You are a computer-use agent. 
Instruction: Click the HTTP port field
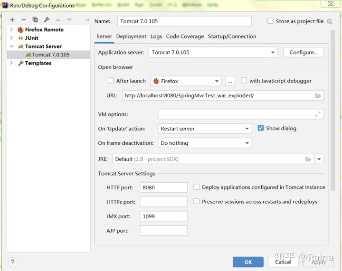(163, 187)
